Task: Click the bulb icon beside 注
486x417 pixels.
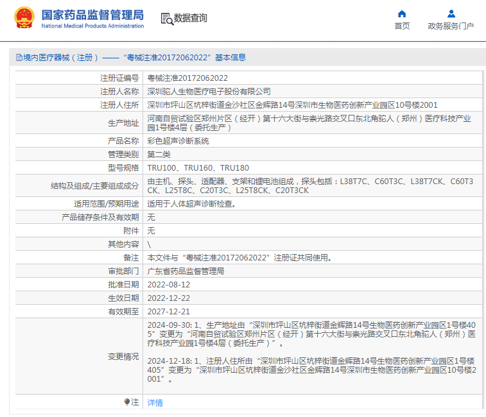Action: tap(127, 402)
